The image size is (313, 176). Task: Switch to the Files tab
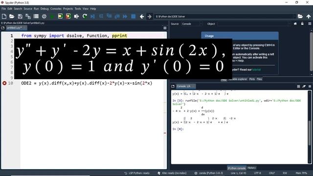259,79
